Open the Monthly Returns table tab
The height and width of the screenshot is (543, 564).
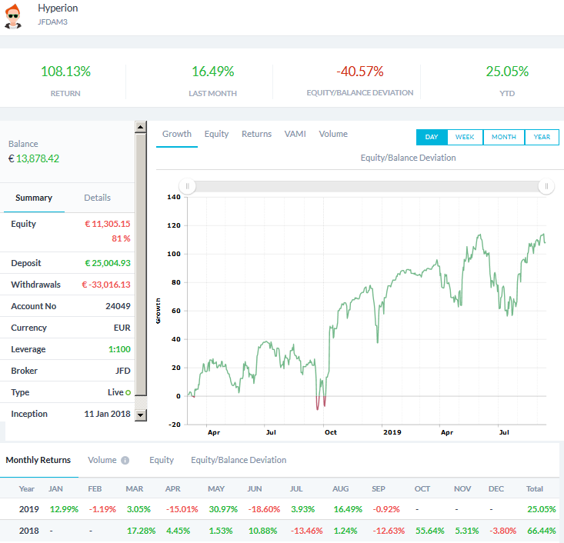pos(38,460)
